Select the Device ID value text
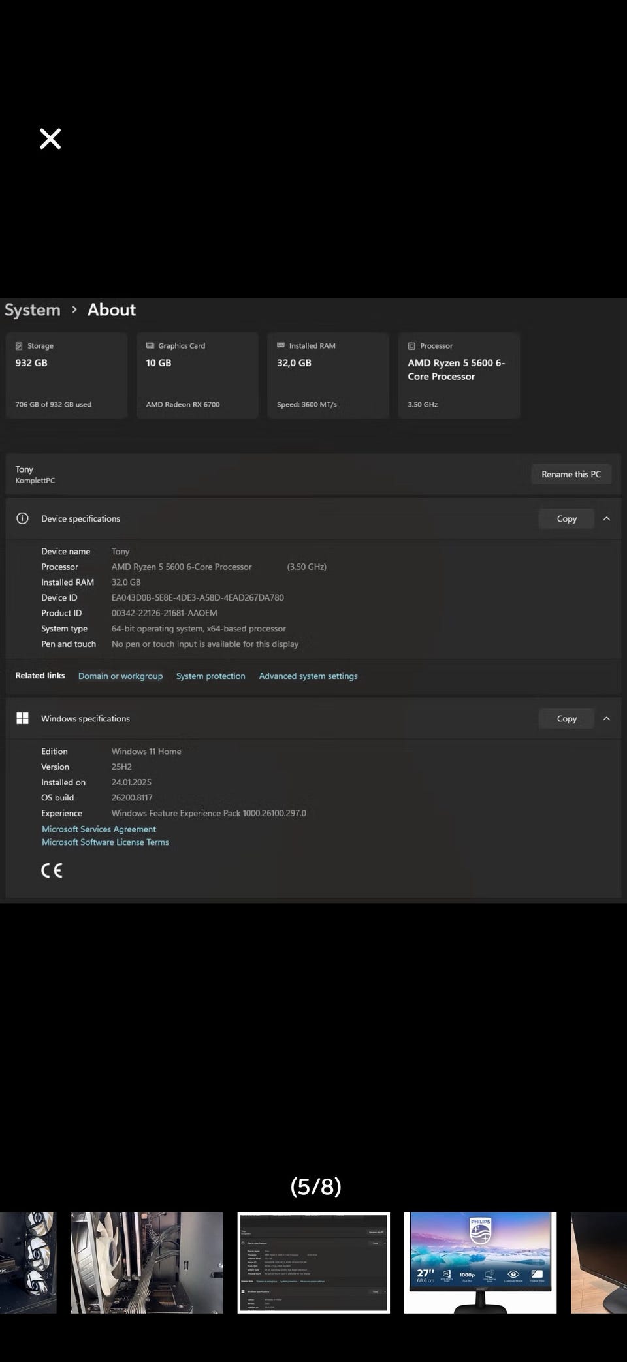 point(197,597)
